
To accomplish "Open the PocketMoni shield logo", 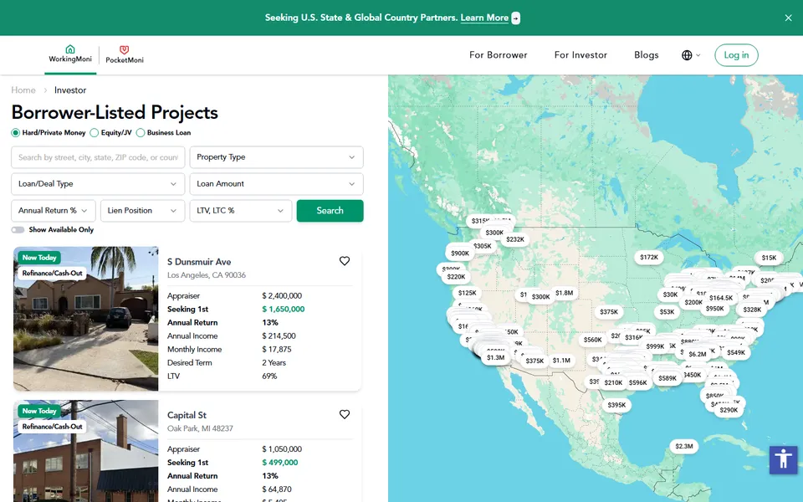I will [x=125, y=54].
